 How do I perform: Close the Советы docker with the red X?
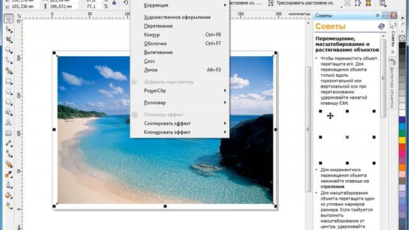point(394,15)
